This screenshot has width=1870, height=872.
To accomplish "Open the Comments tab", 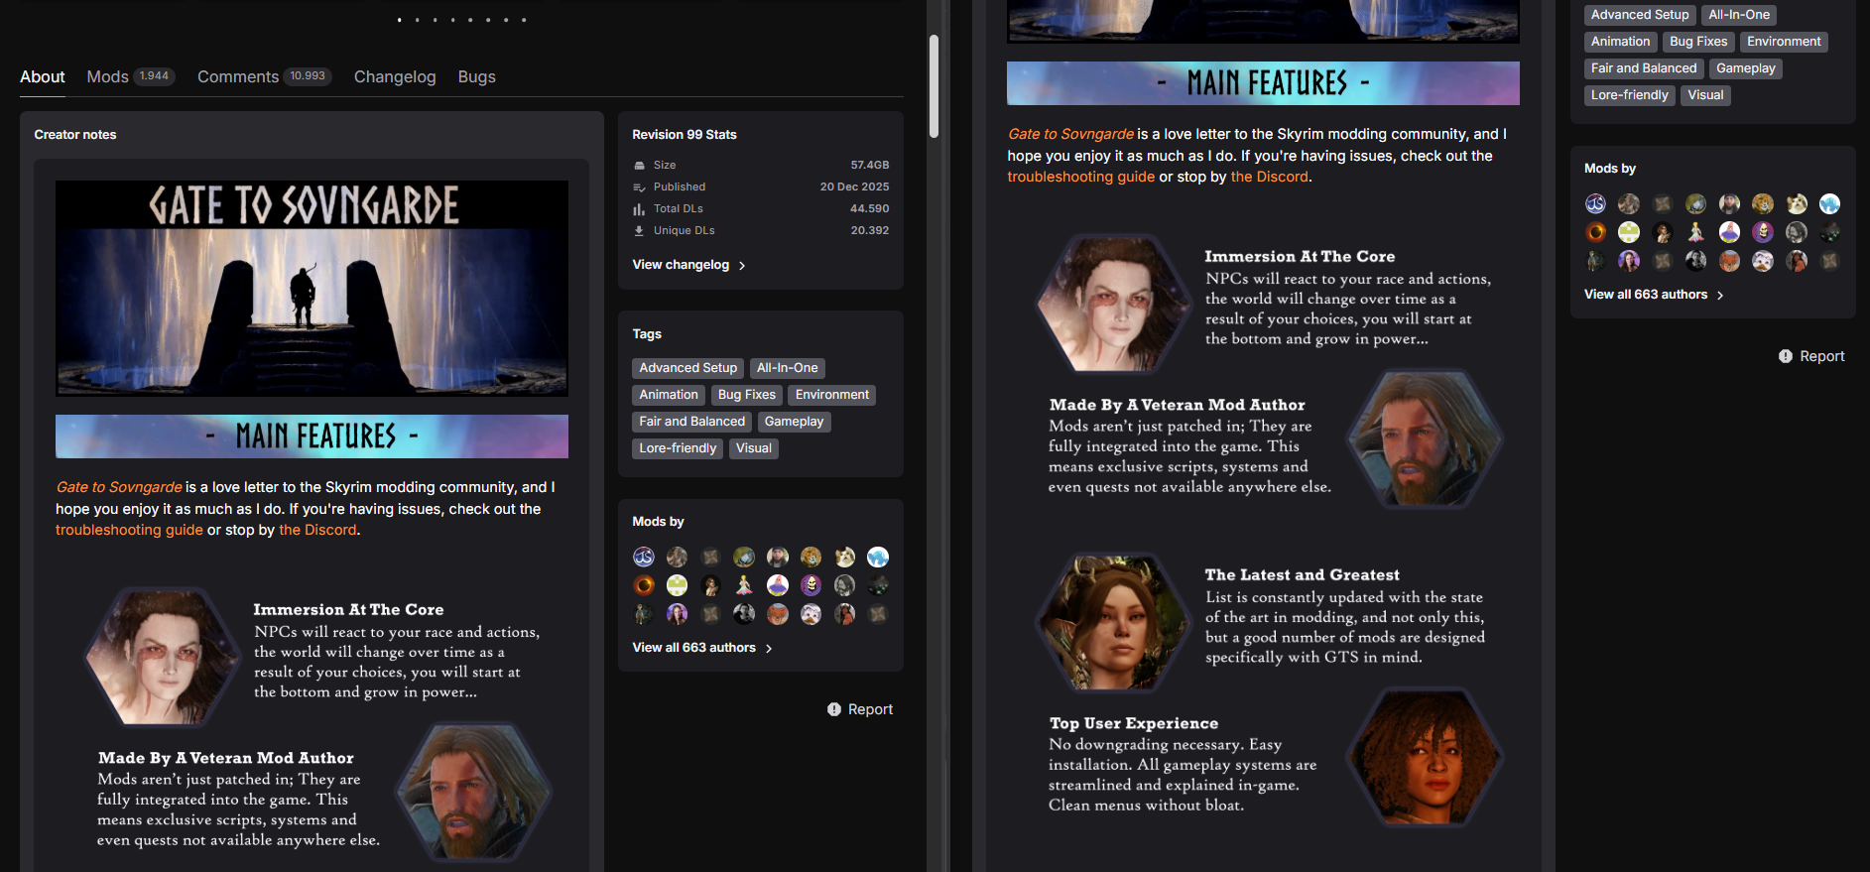I will click(x=264, y=76).
